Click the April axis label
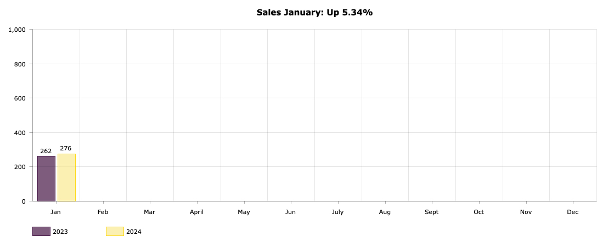 pyautogui.click(x=196, y=212)
